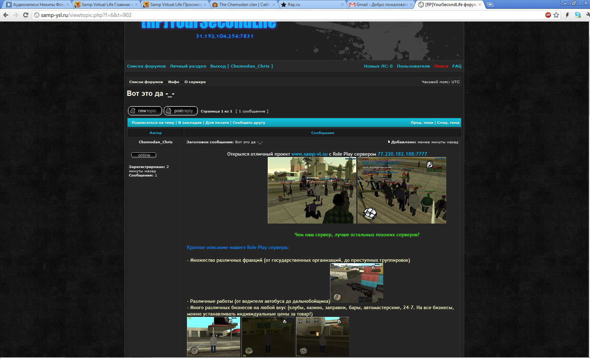Click 'Сообщить другу' link
This screenshot has height=359, width=590.
pos(249,122)
